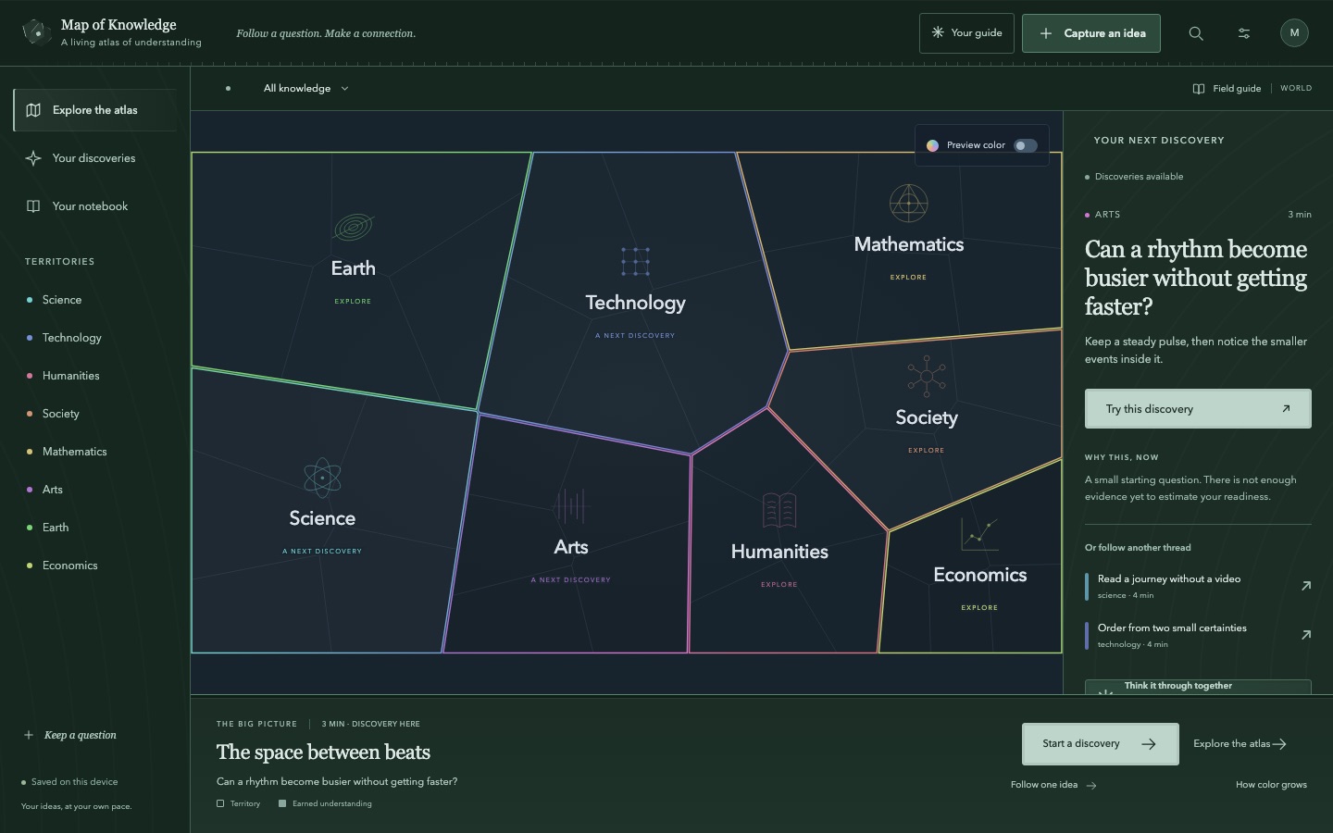Click the Earned understanding legend checkbox
The image size is (1333, 833).
282,803
